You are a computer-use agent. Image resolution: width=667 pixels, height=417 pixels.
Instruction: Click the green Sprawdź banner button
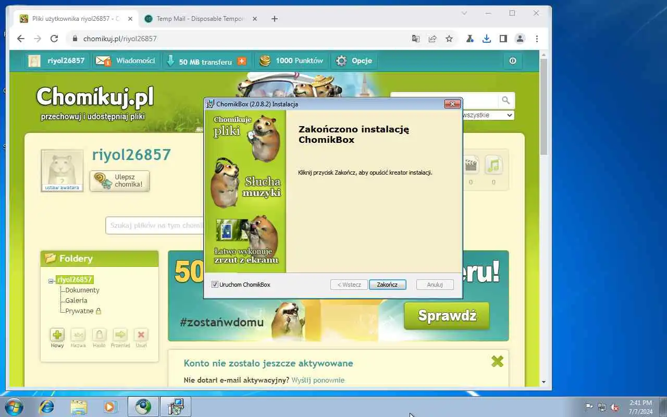coord(447,315)
